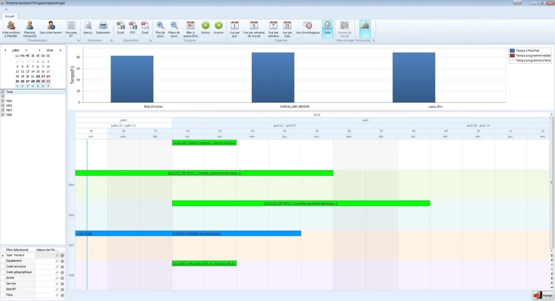Screen dimensions: 555x301
Task: Clear the Code structure filter
Action: (62, 266)
